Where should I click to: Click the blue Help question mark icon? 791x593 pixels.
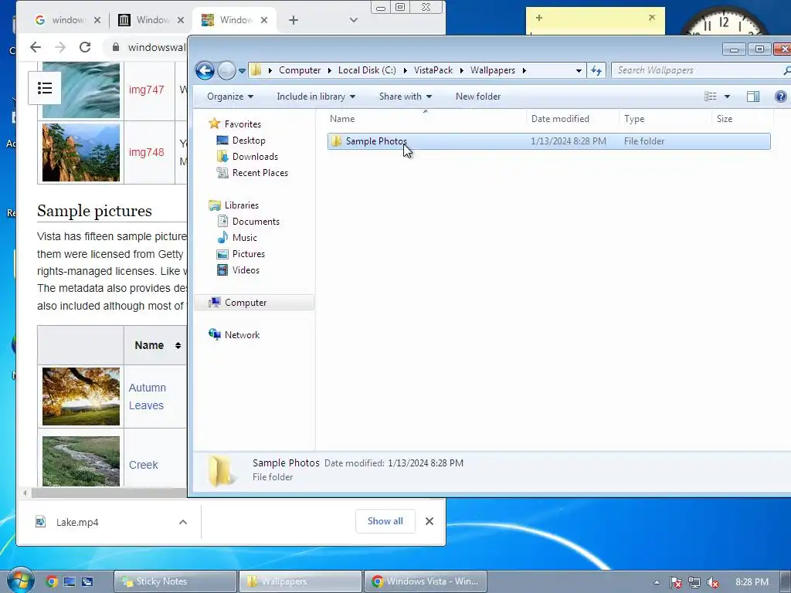[780, 97]
